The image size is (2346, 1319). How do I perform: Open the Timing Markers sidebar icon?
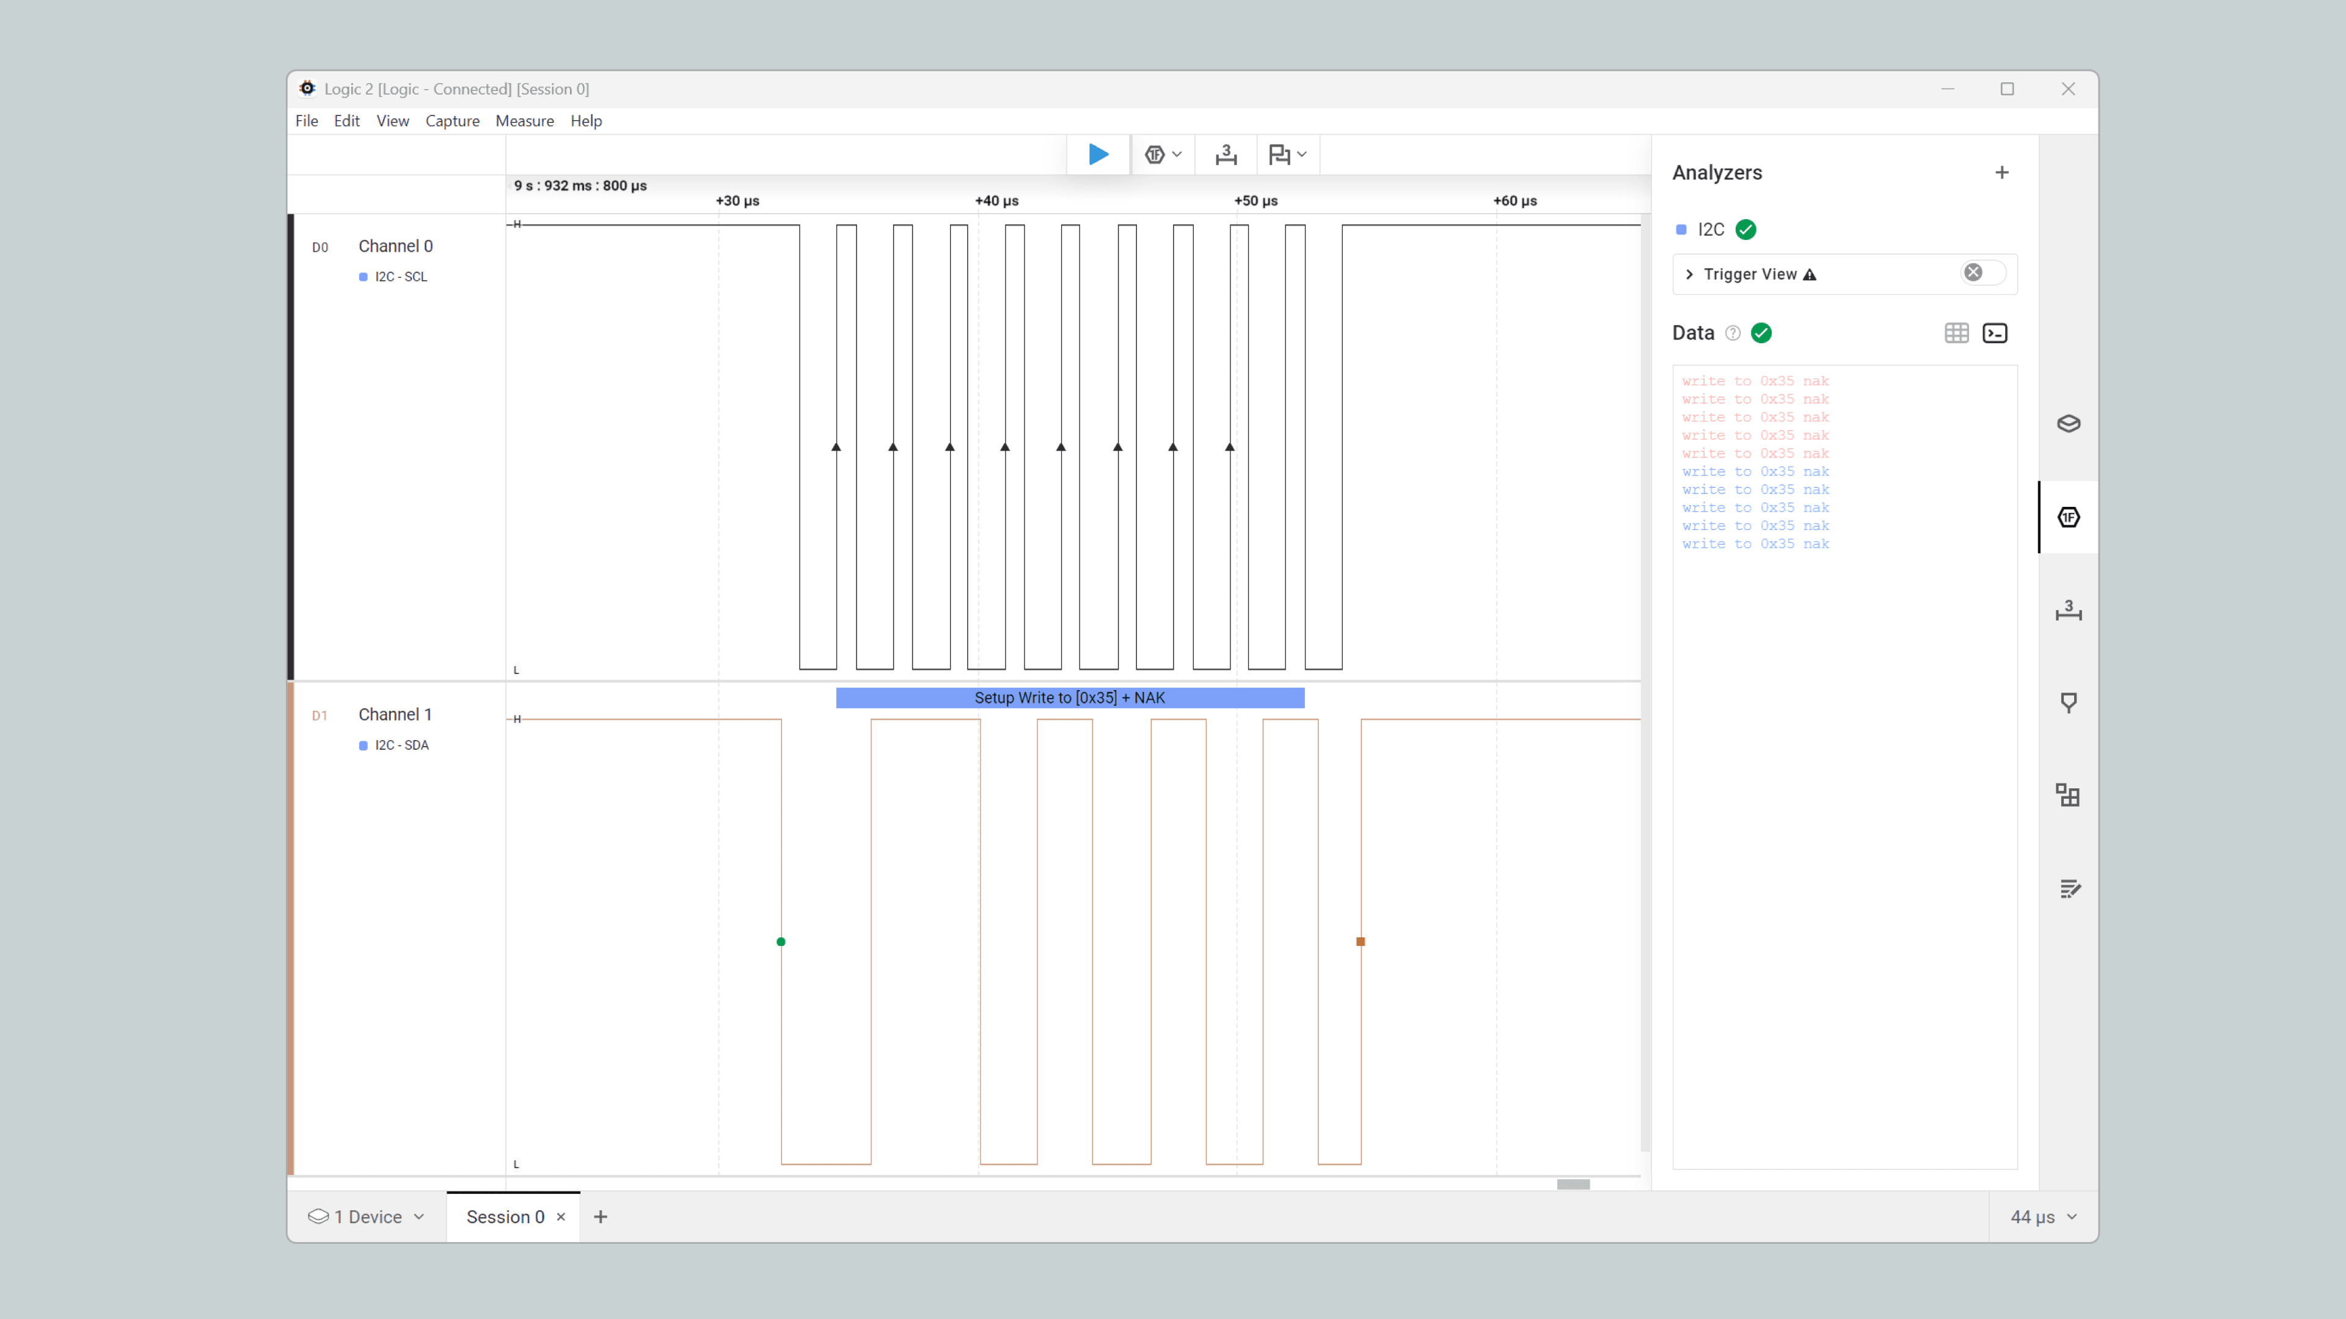click(2068, 703)
